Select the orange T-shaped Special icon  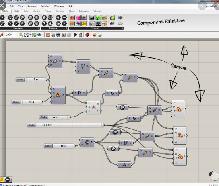click(72, 23)
